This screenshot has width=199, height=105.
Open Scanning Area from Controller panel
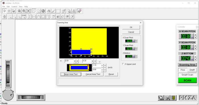point(187,65)
